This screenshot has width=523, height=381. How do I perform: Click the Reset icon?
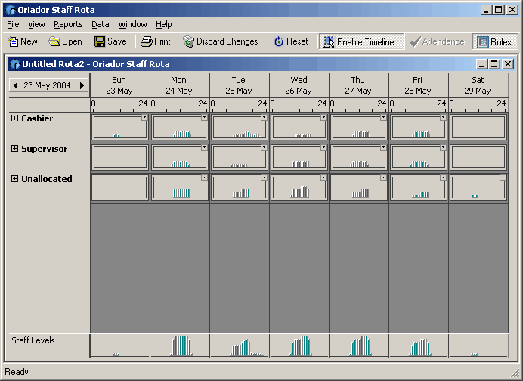tap(279, 41)
